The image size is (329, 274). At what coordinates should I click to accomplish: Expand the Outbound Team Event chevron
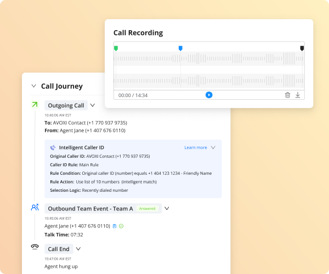point(167,208)
